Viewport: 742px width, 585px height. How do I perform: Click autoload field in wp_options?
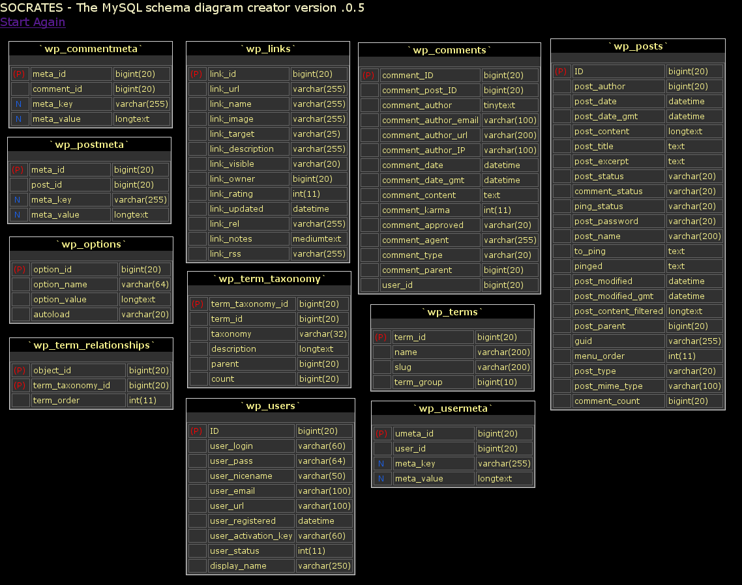(74, 315)
